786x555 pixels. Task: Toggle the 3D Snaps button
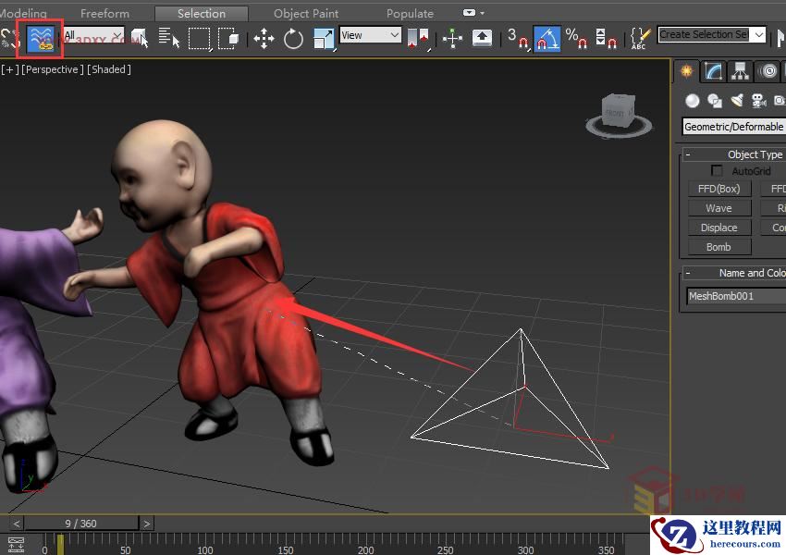coord(518,38)
